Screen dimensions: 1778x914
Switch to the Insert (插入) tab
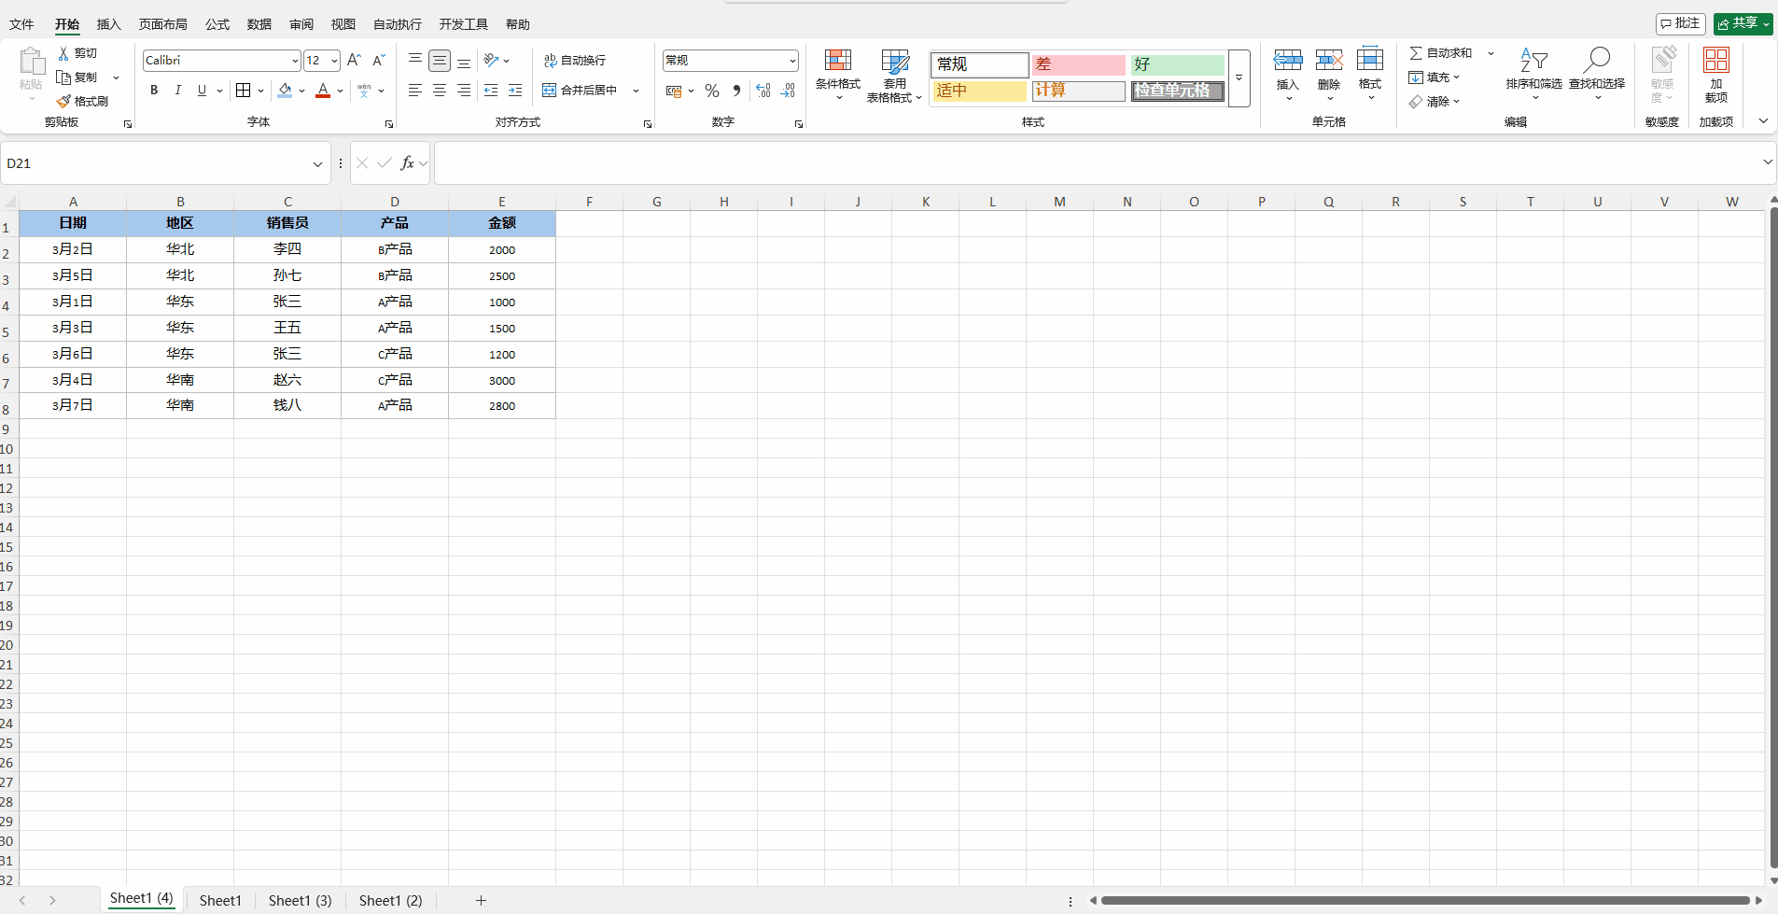click(x=109, y=24)
